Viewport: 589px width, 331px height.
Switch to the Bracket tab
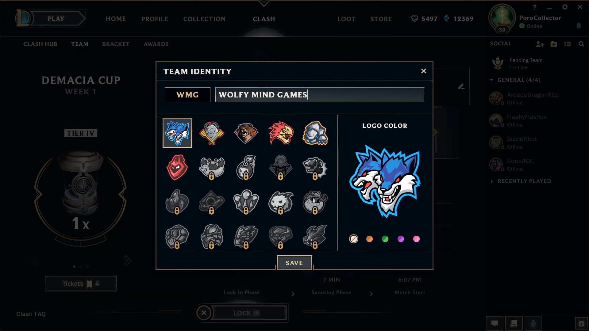pyautogui.click(x=116, y=44)
